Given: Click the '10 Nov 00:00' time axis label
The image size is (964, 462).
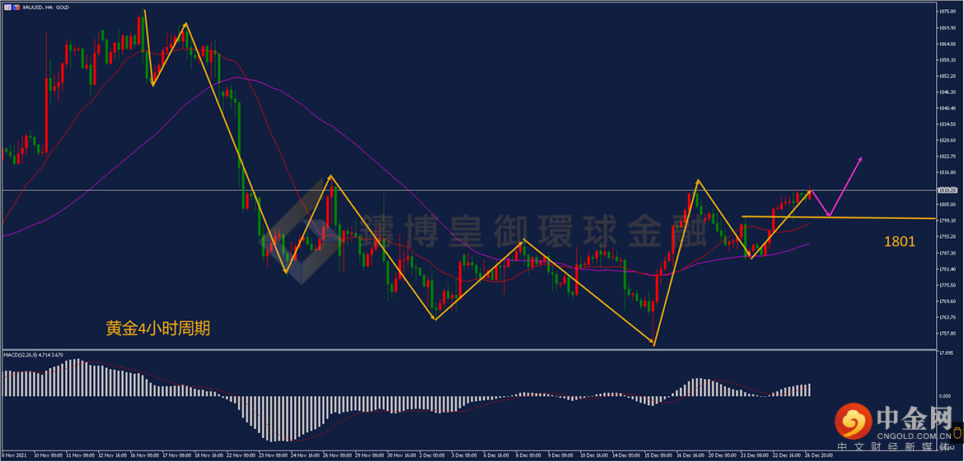Looking at the screenshot, I should pyautogui.click(x=49, y=455).
